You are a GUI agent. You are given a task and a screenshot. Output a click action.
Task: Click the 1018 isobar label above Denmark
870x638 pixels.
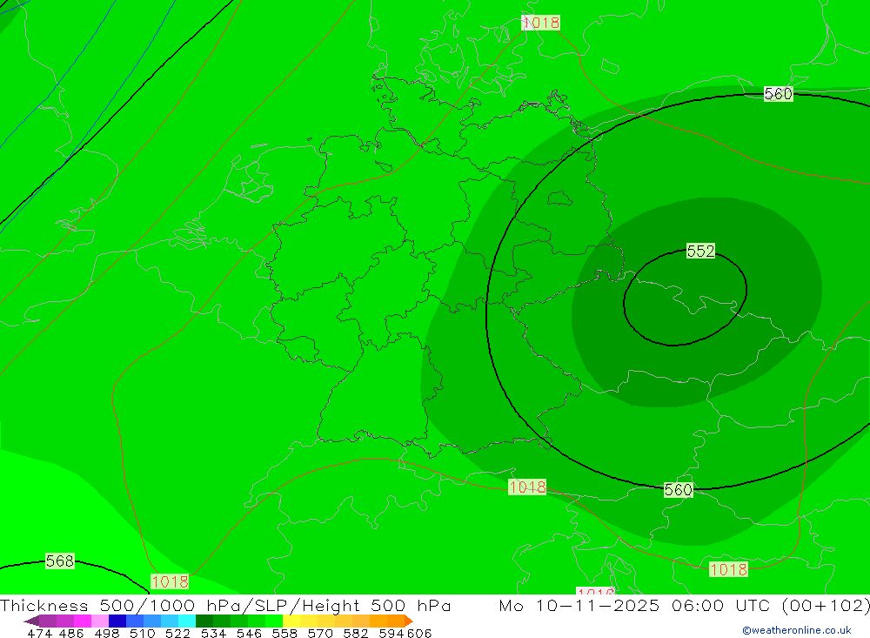[541, 23]
